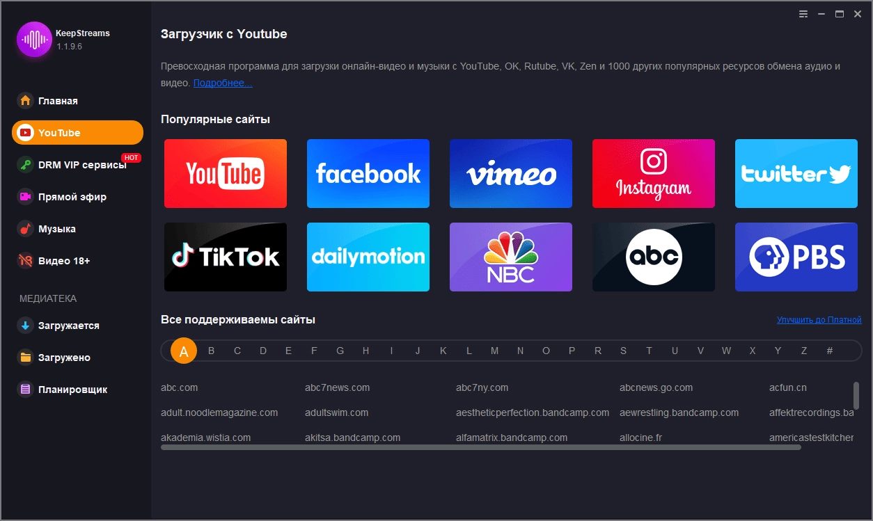
Task: Select the YouTube sidebar icon
Action: tap(26, 133)
